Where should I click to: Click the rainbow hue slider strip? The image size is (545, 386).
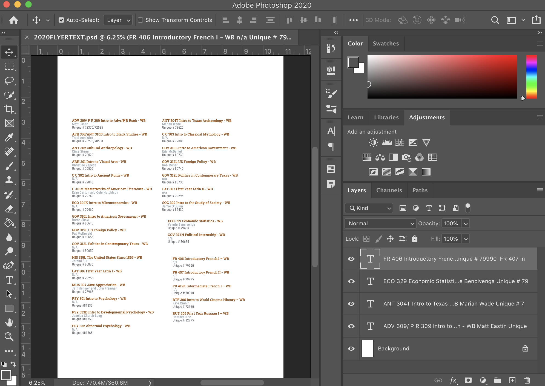(x=531, y=77)
